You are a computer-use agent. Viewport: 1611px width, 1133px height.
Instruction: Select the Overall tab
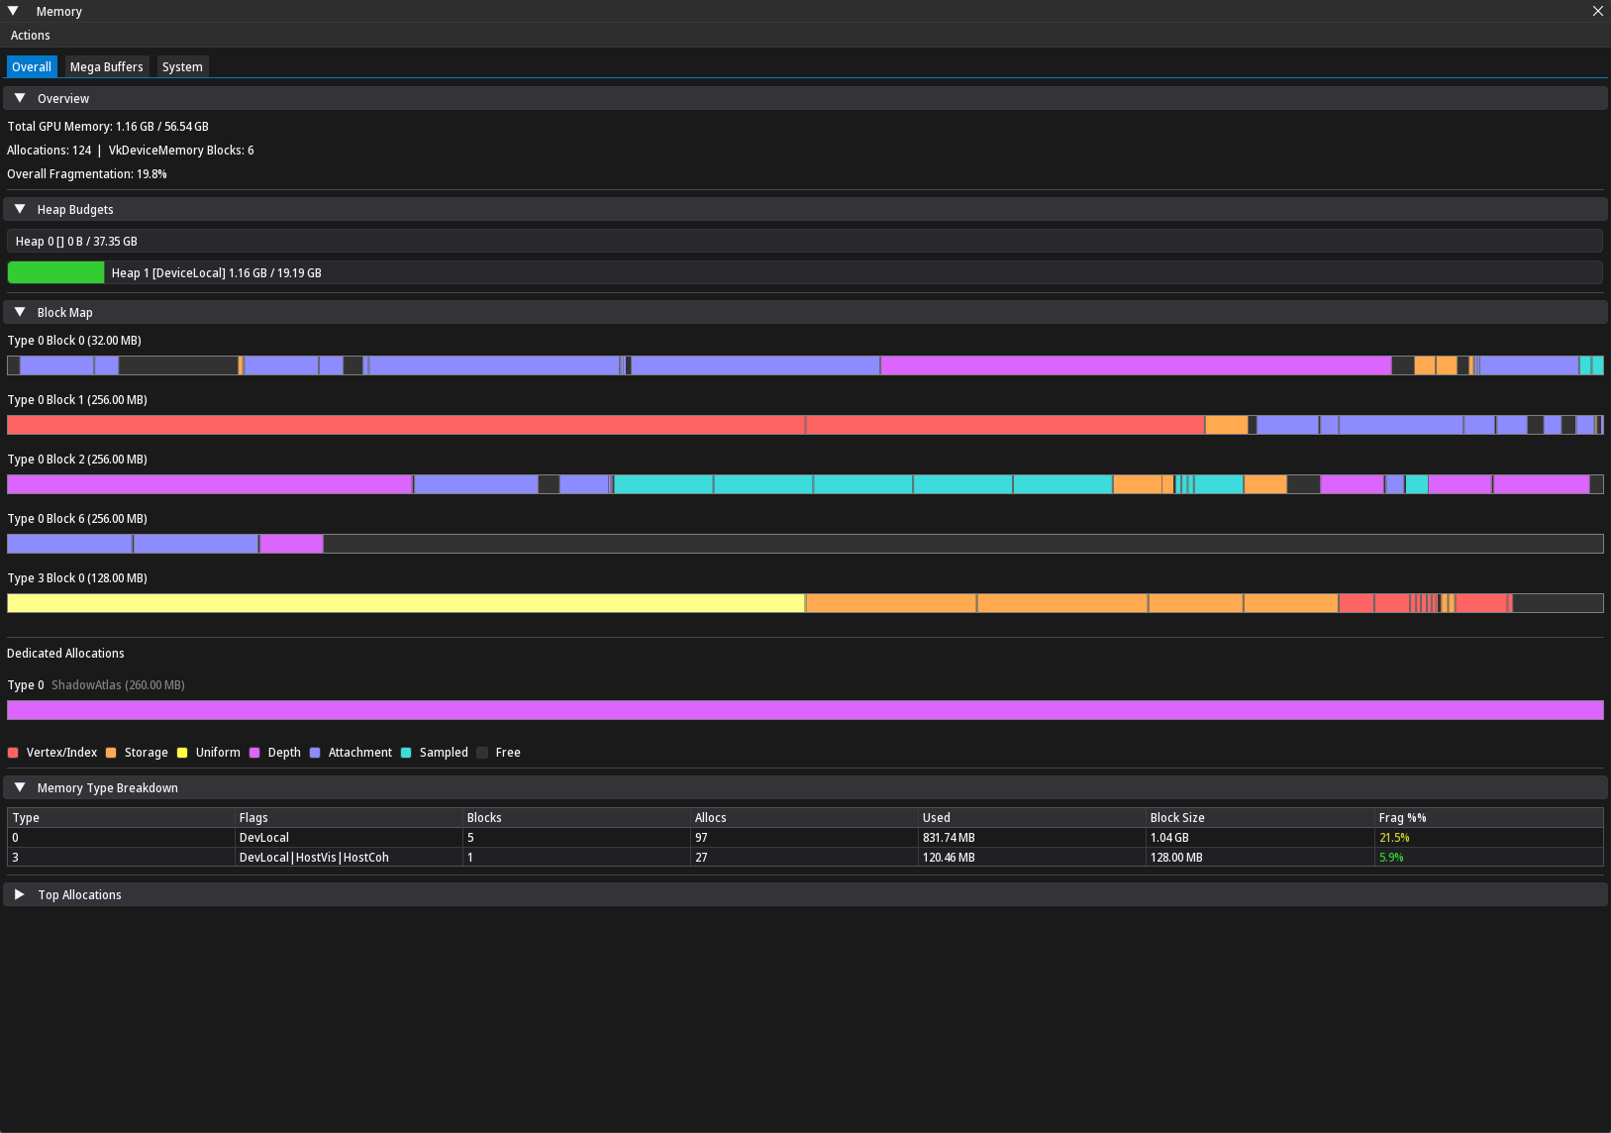32,66
